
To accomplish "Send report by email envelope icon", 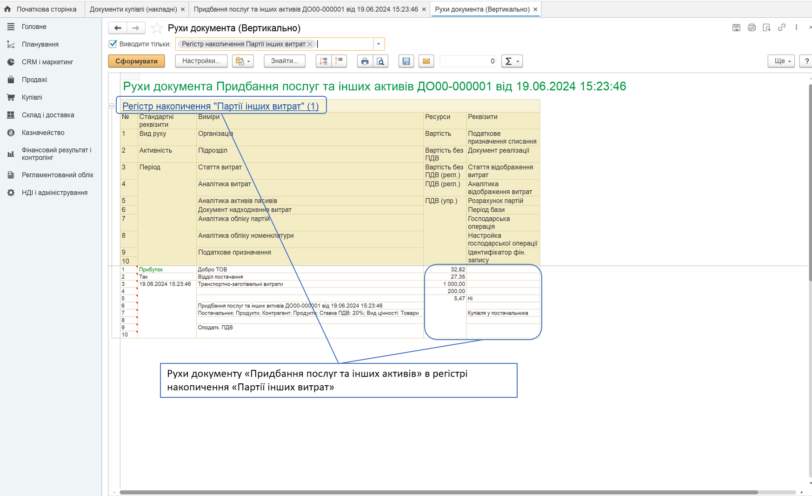I will tap(426, 61).
